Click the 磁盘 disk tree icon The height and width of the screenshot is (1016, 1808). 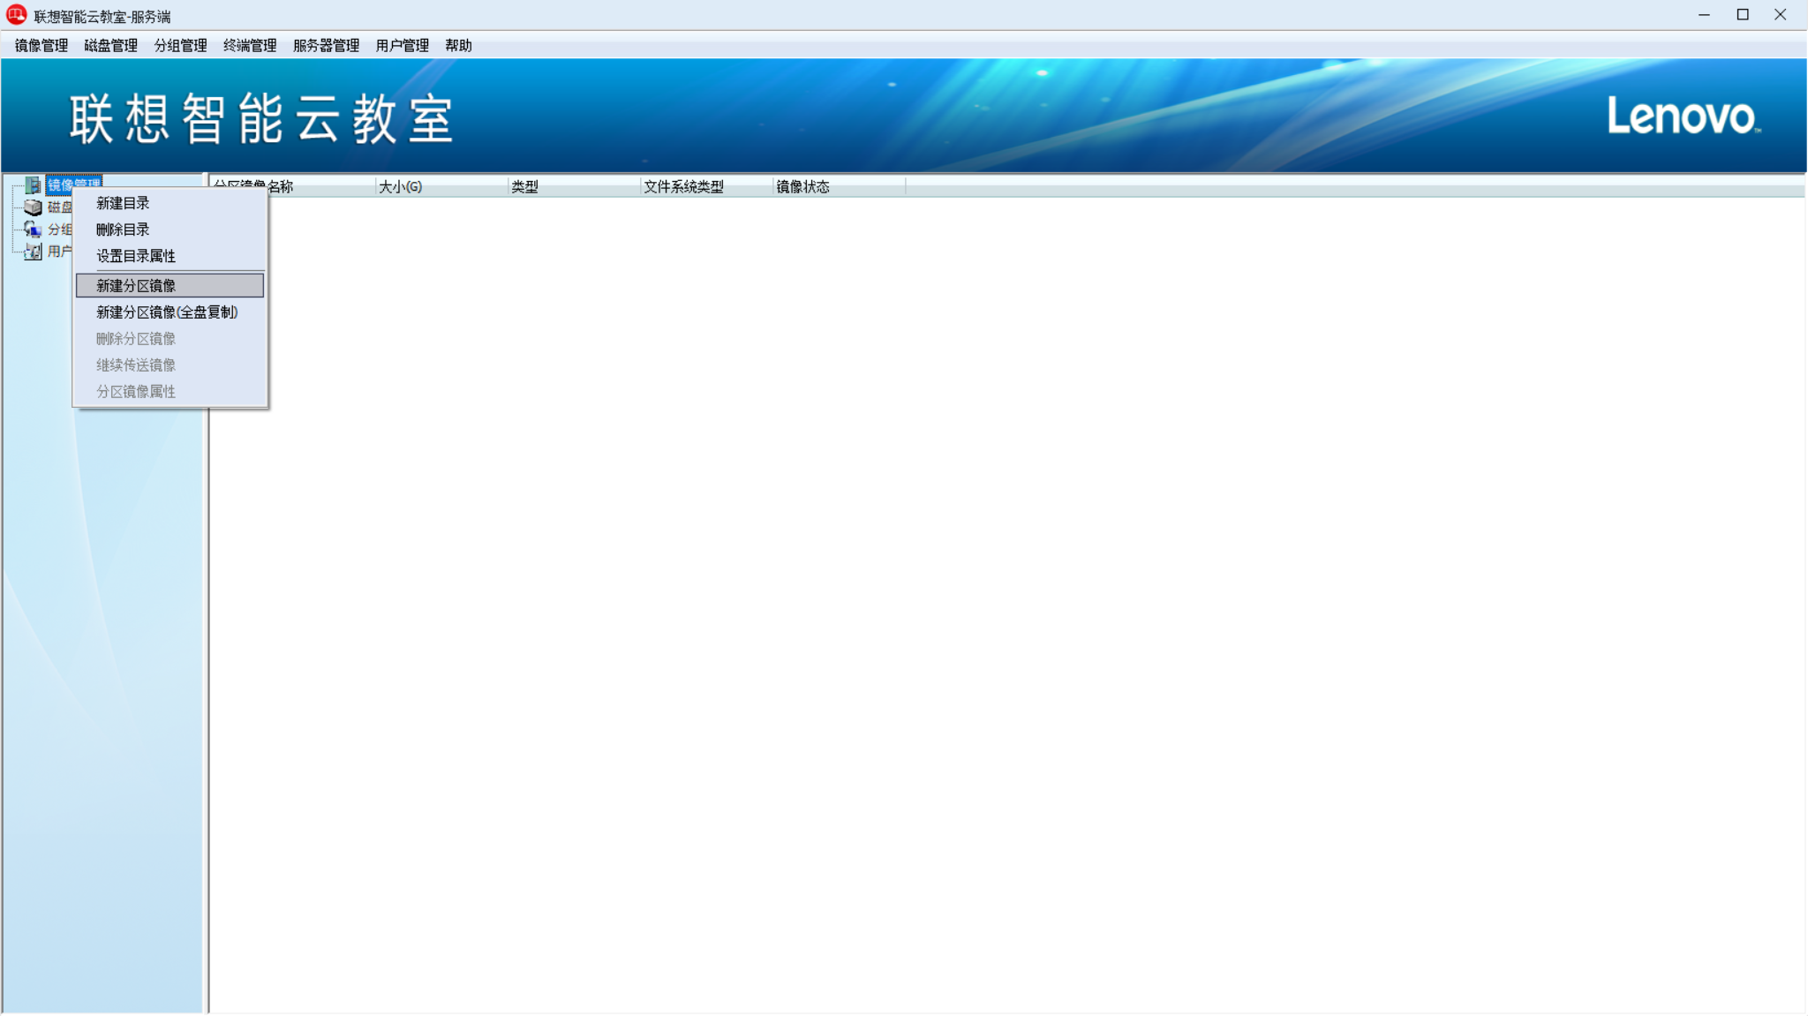[x=33, y=207]
